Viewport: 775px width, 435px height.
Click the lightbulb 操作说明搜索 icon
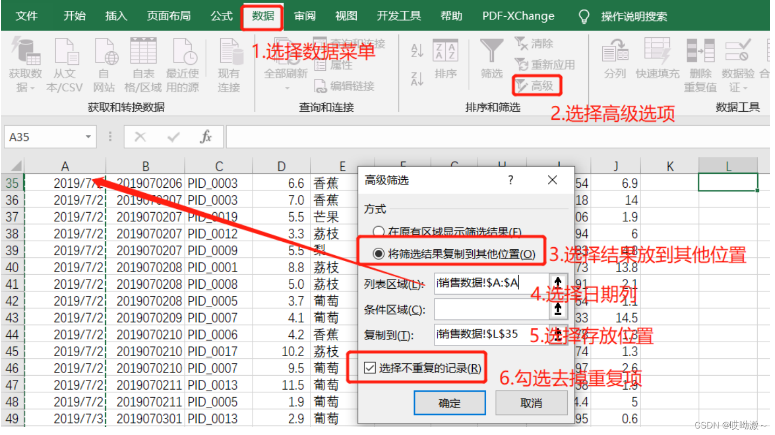point(584,16)
